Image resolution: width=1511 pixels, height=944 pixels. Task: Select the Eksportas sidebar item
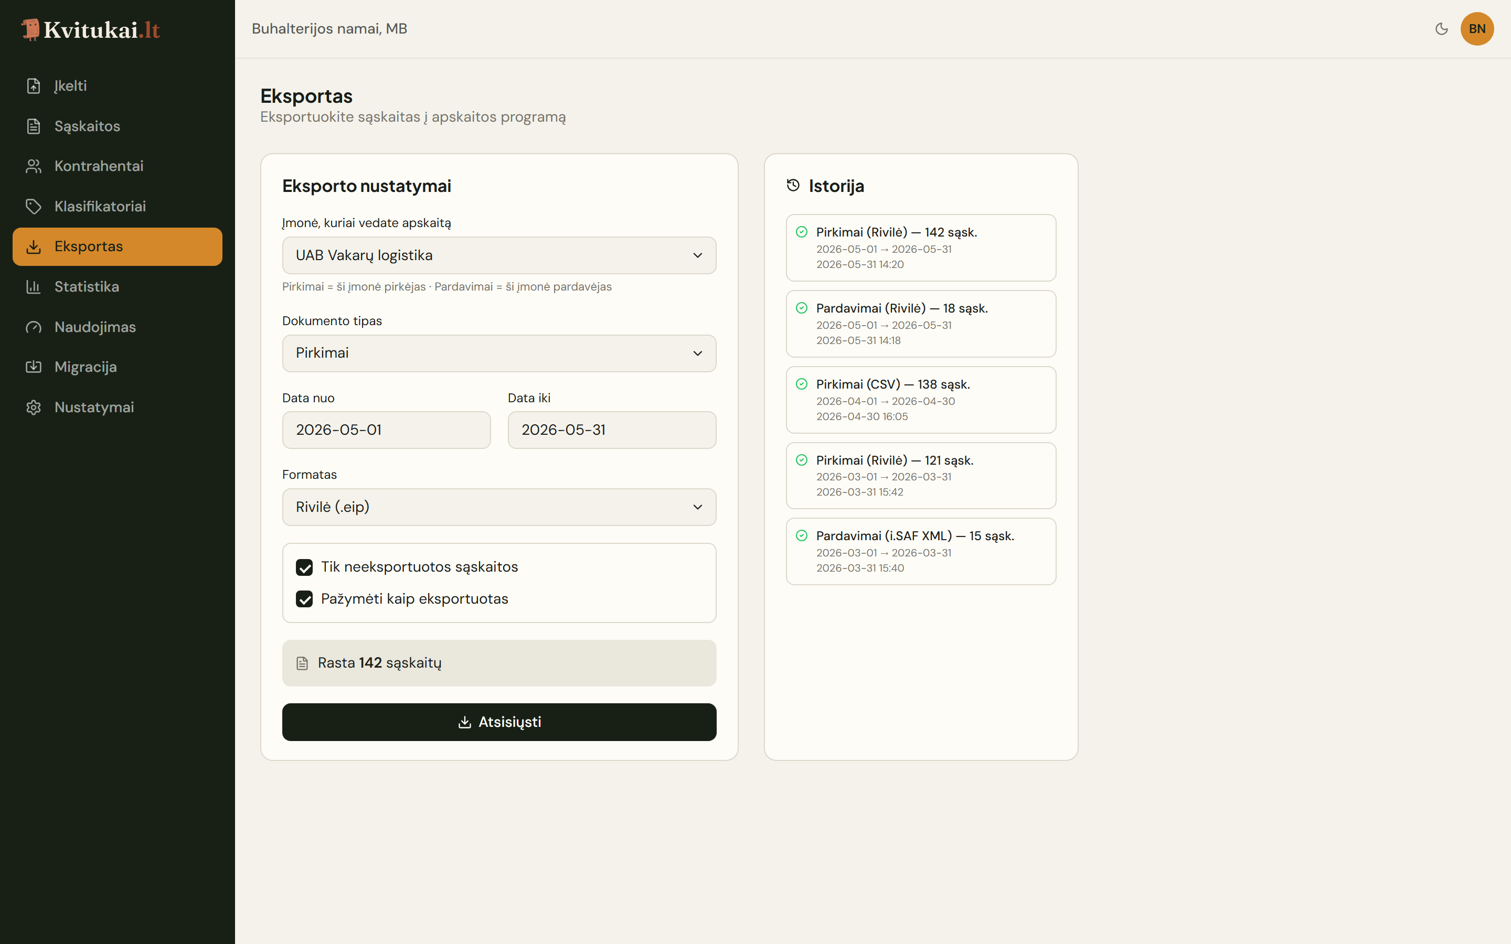118,246
